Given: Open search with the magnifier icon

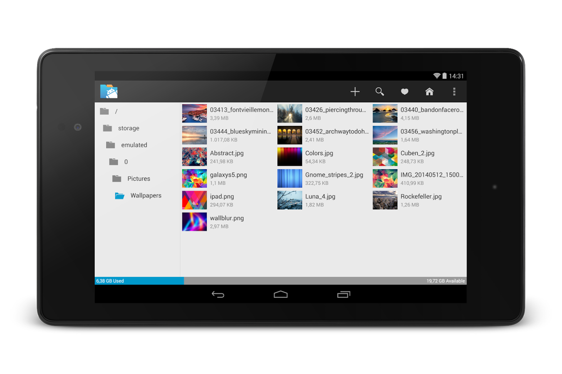Looking at the screenshot, I should (x=380, y=92).
